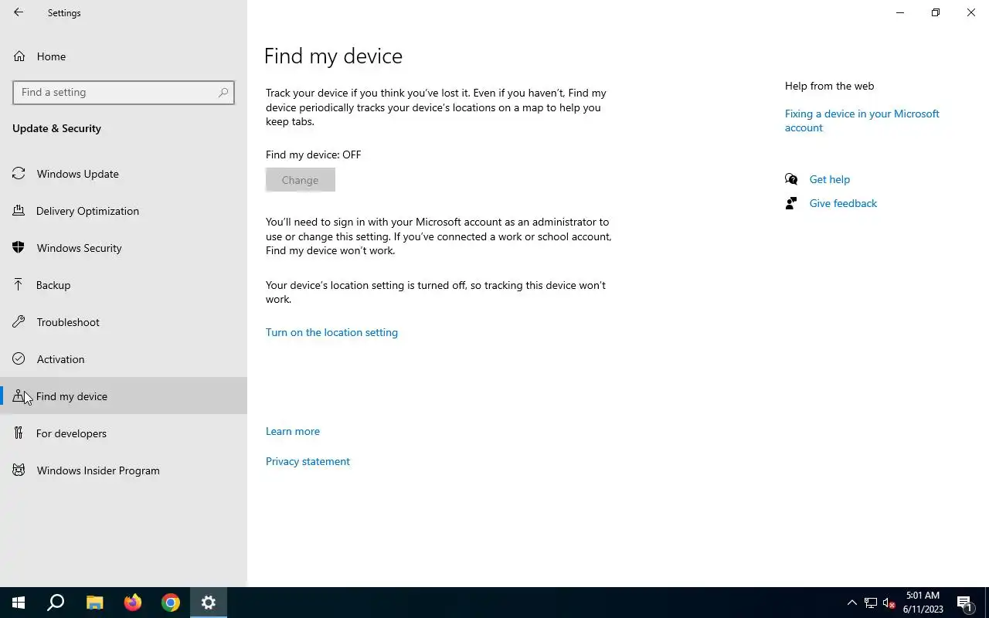Screen dimensions: 989x618
Task: Click the Get help link
Action: (830, 179)
